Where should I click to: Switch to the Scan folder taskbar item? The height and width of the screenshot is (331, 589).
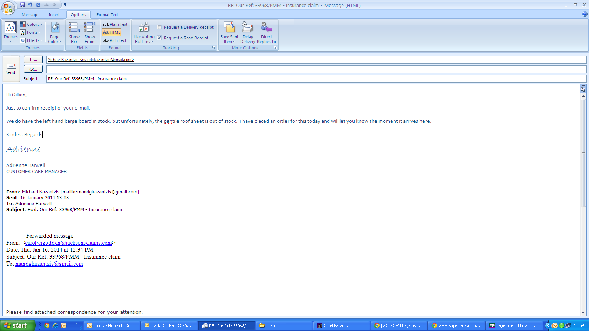click(x=284, y=325)
